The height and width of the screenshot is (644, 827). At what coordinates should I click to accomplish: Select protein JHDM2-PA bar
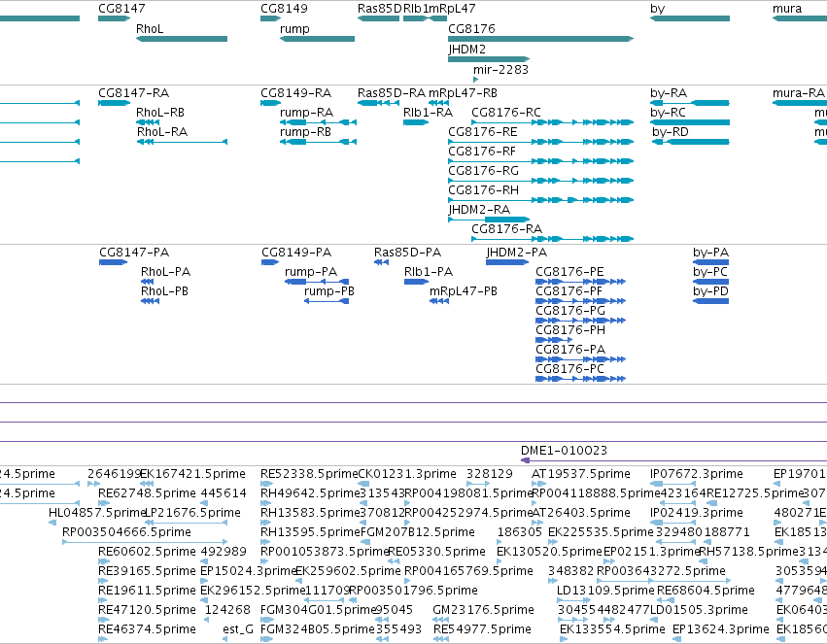pos(507,262)
